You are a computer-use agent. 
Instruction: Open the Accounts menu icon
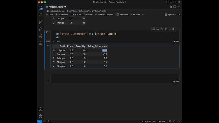tap(40, 109)
